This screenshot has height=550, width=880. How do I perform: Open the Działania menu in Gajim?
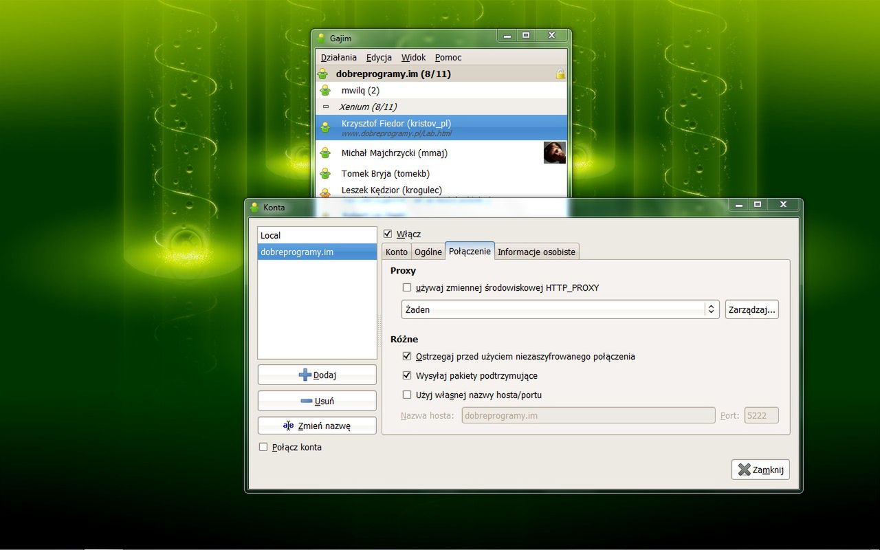pos(339,58)
